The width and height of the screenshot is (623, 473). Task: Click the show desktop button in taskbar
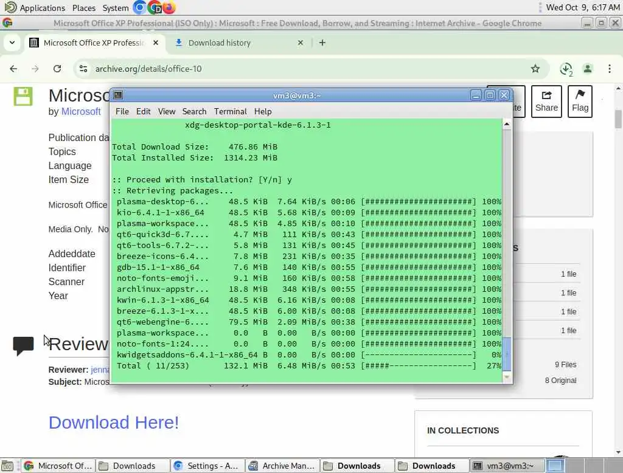pos(7,466)
